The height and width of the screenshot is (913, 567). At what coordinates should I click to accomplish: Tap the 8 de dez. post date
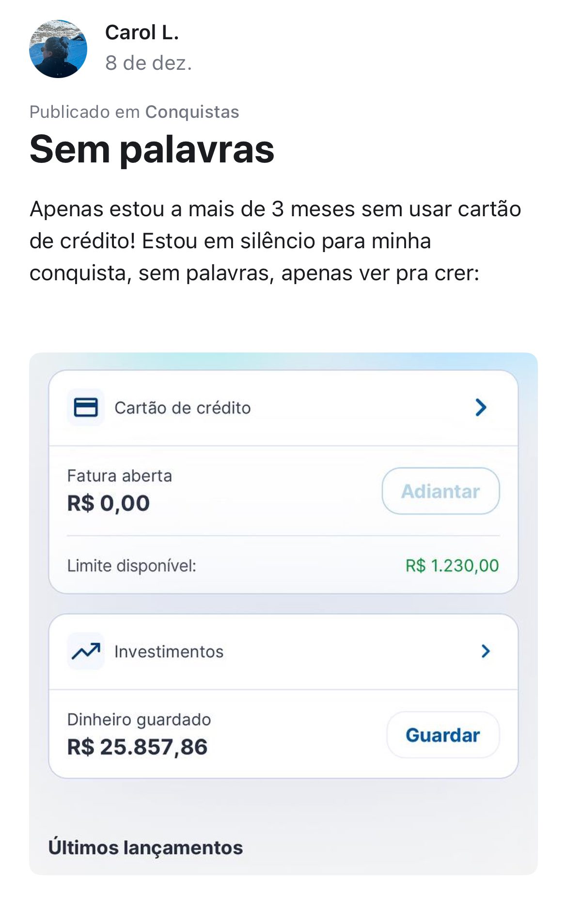(148, 63)
